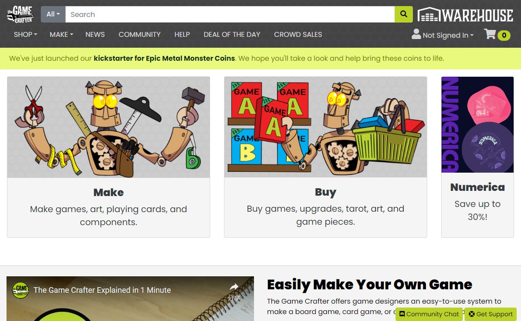
Task: Click the user account silhouette icon
Action: [416, 34]
